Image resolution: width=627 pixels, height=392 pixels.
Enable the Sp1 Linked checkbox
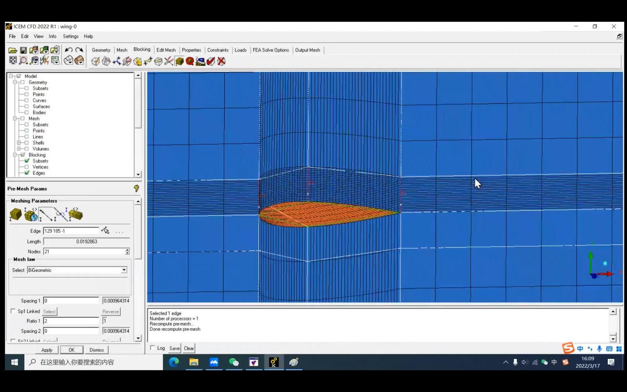click(x=13, y=311)
